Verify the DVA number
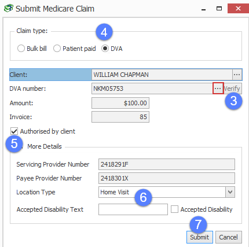 pyautogui.click(x=232, y=89)
